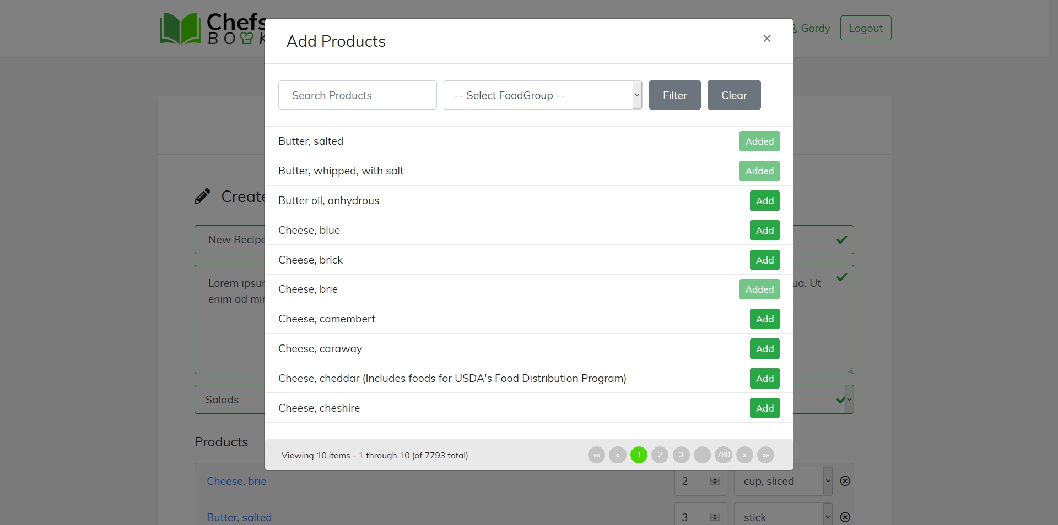Add Cheese, blue to recipe

765,231
